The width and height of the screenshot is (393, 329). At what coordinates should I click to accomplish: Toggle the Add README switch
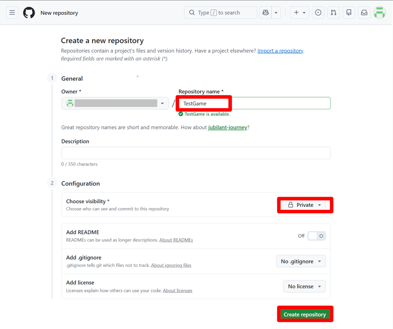(316, 236)
